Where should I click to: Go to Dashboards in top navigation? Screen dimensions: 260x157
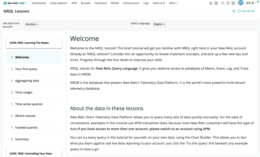click(x=39, y=3)
